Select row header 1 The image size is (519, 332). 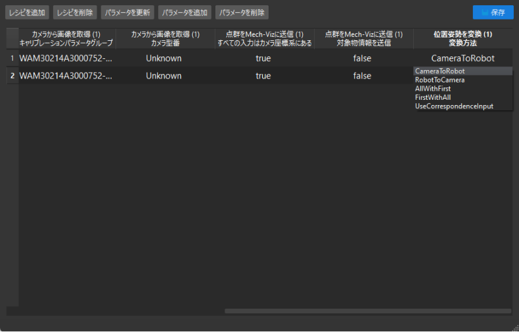coord(12,58)
